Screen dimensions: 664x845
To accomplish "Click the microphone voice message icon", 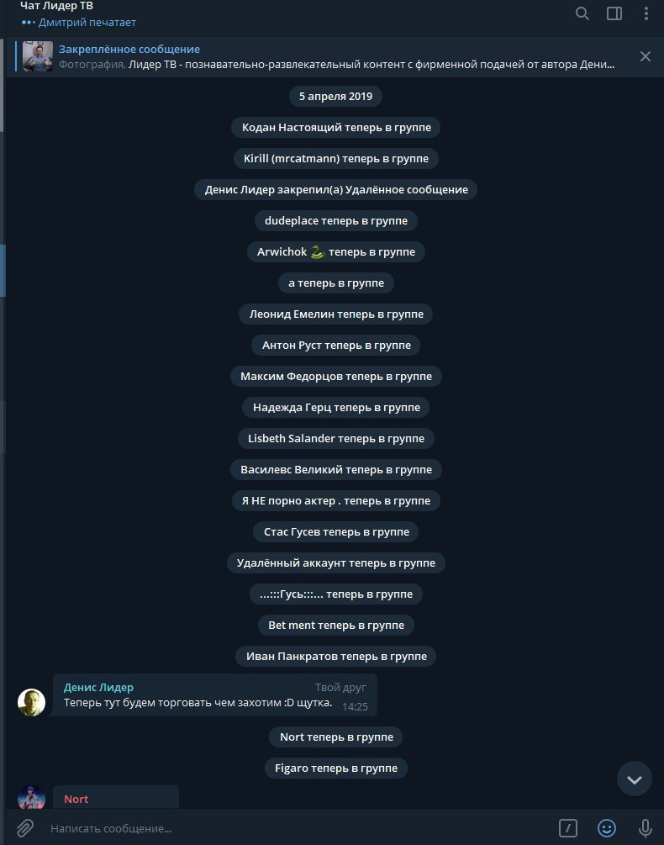I will tap(646, 827).
